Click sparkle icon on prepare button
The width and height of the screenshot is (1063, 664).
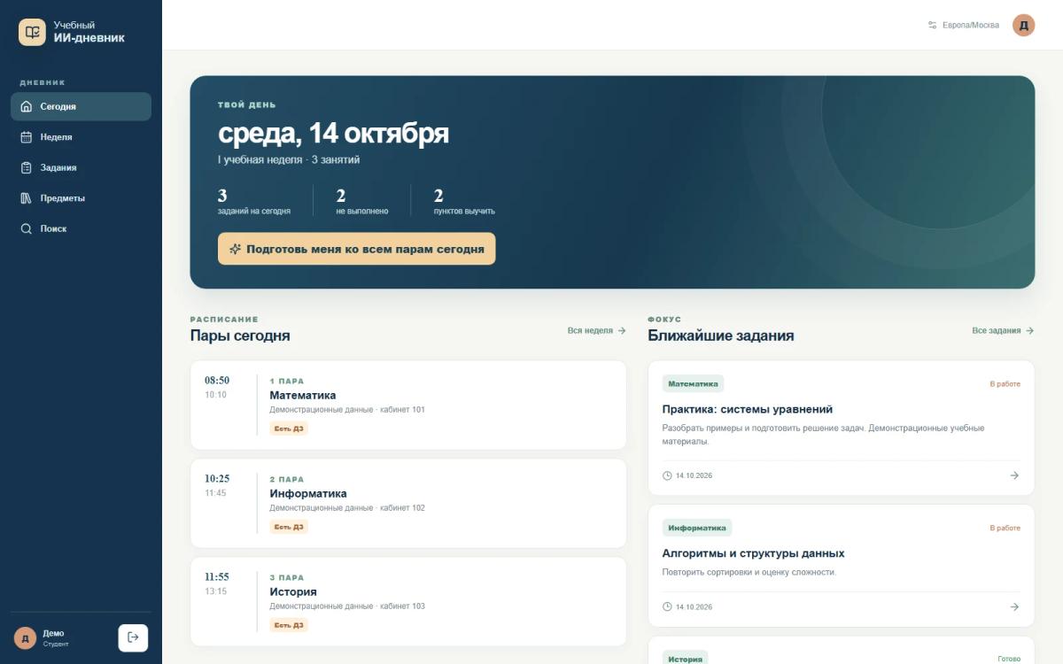pos(235,250)
